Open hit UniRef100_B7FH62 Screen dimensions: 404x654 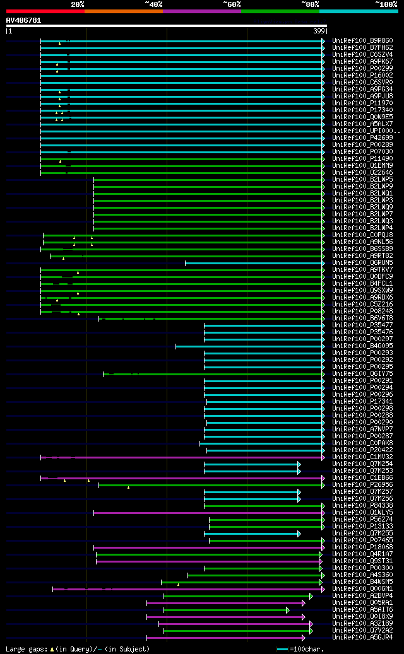tap(362, 48)
